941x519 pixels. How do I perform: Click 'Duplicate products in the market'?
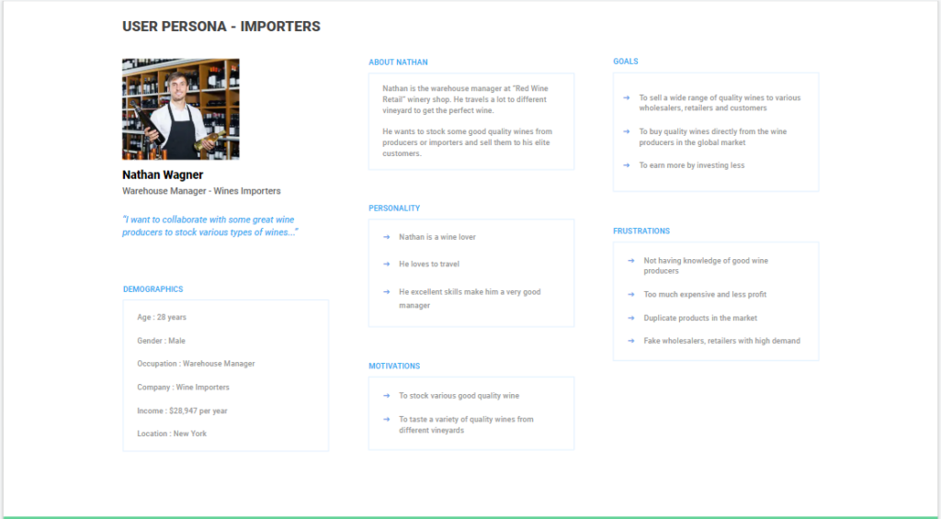coord(700,318)
